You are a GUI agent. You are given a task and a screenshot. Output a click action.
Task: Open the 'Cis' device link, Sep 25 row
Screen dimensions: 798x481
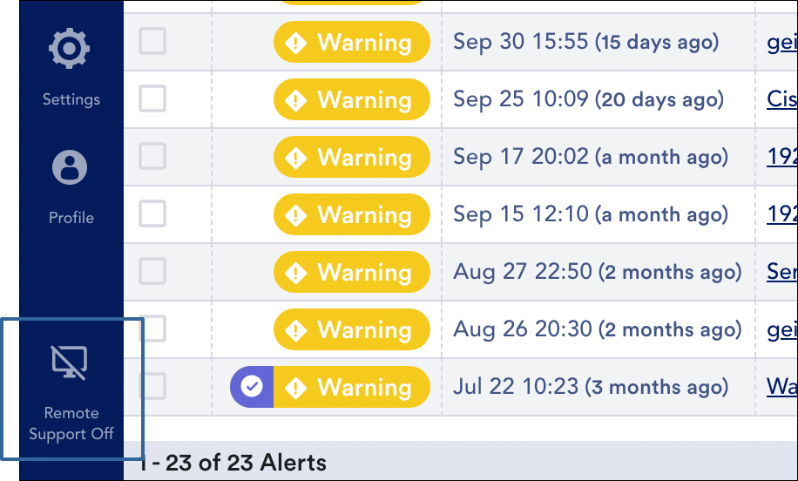click(782, 98)
